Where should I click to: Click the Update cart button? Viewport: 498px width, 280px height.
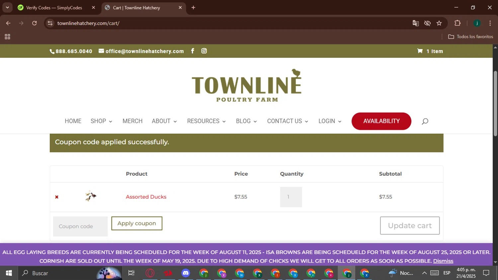pyautogui.click(x=410, y=226)
